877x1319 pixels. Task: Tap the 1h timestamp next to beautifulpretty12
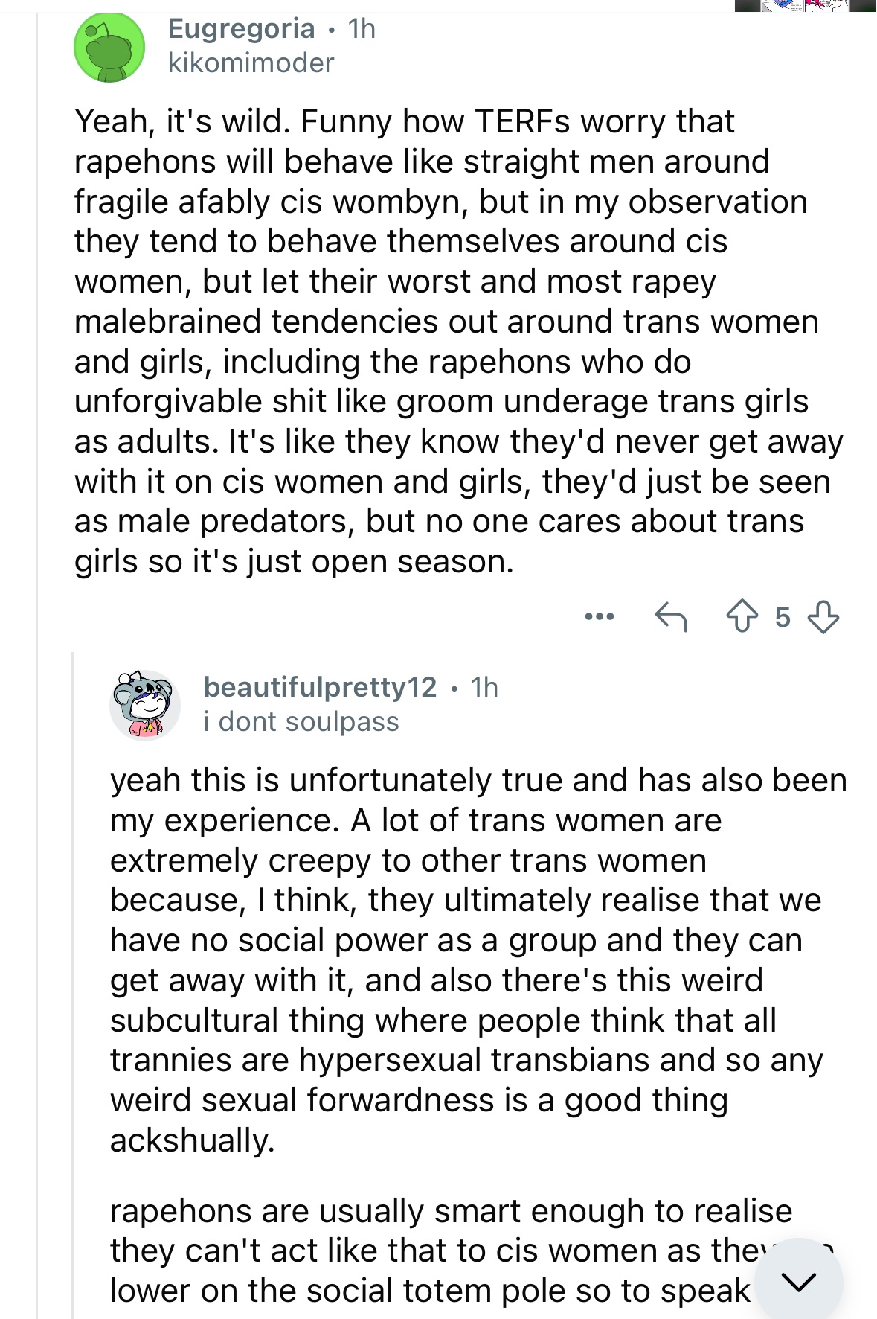coord(484,686)
